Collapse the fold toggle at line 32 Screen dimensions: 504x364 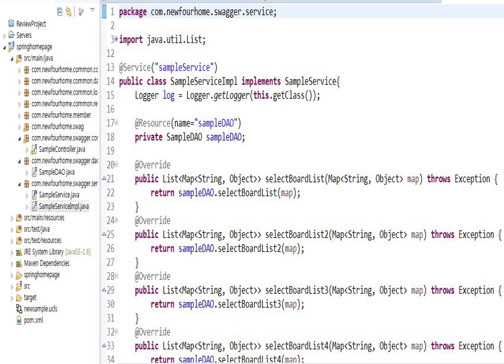tap(116, 332)
